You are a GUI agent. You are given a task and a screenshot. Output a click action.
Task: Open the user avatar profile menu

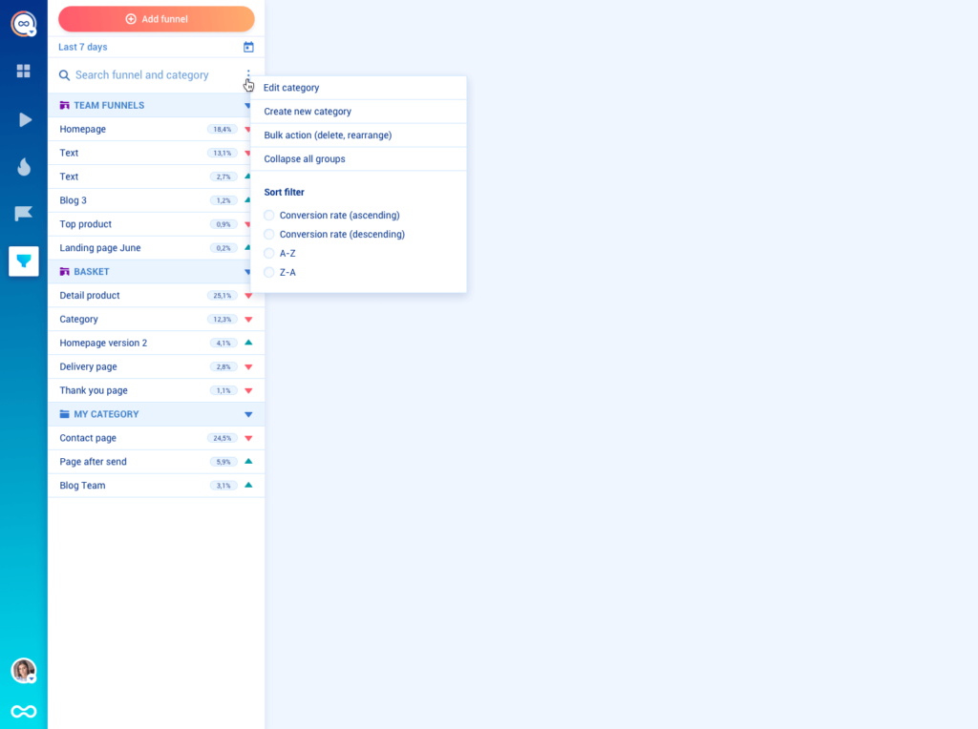click(x=24, y=671)
